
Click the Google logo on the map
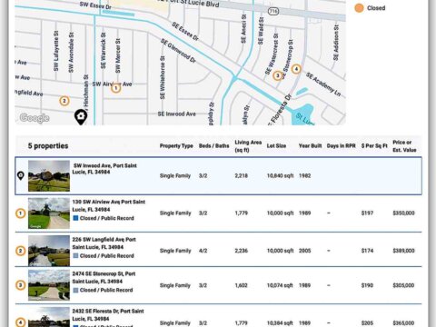click(x=35, y=118)
